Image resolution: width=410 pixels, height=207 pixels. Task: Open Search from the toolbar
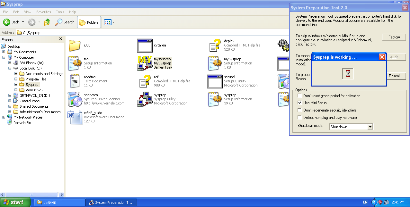tap(65, 22)
